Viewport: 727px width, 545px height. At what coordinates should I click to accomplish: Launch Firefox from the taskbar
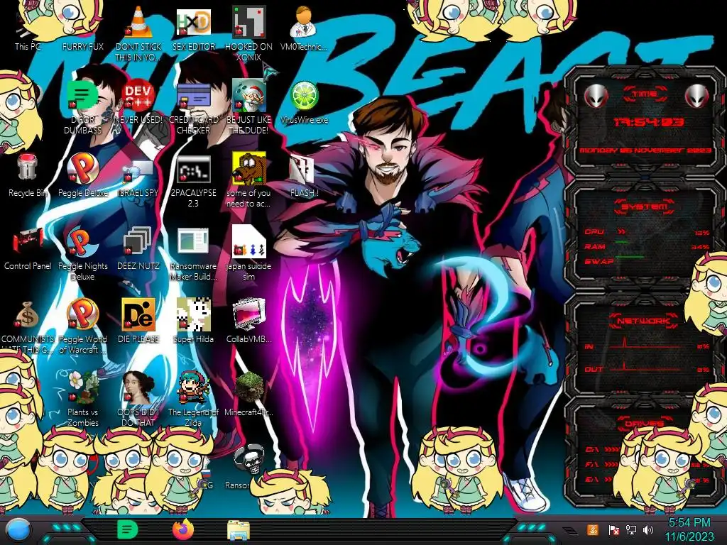(x=183, y=529)
